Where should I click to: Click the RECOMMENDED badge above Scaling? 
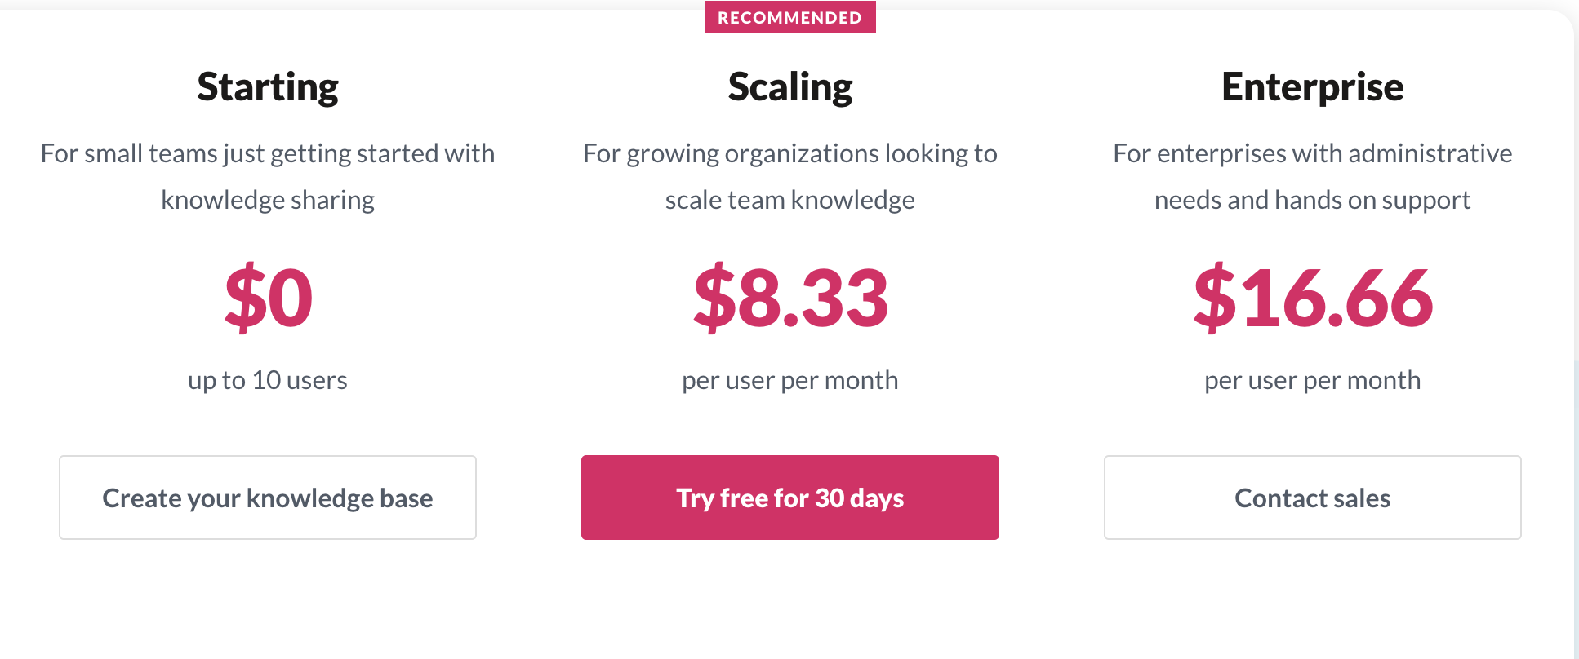789,16
